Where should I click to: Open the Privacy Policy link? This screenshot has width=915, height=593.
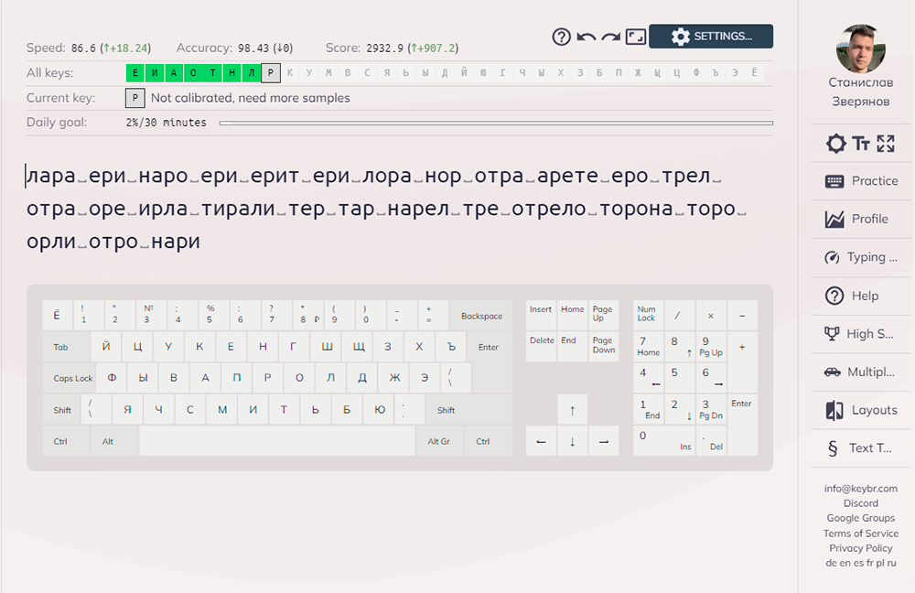pos(861,548)
